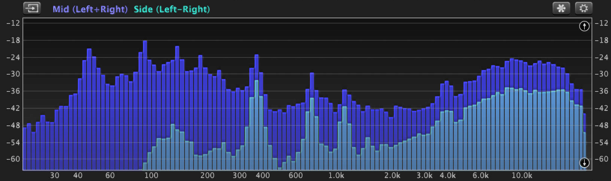Toggle the Mid (Left+Right) channel display

(90, 9)
